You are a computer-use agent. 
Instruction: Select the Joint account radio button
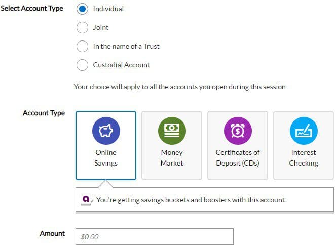click(x=82, y=27)
